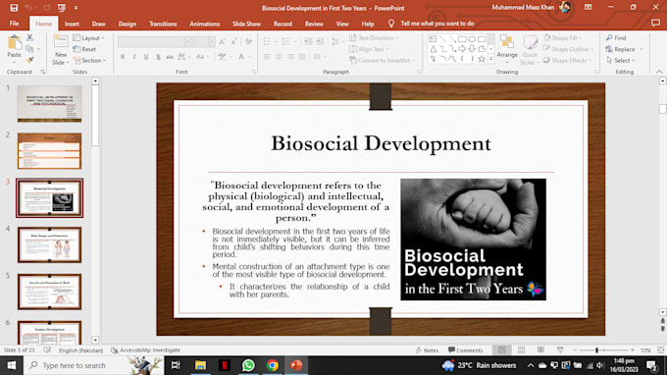Screen dimensions: 667x375
Task: Toggle Italic formatting
Action: [134, 57]
